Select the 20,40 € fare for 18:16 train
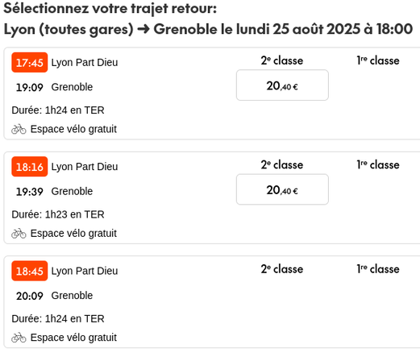420x357 pixels. (x=282, y=189)
